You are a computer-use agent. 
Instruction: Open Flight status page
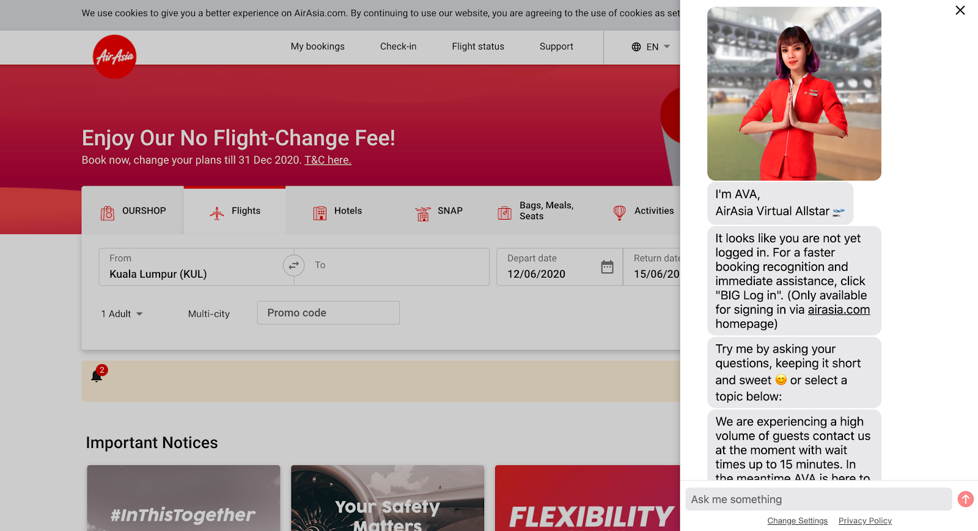point(478,46)
